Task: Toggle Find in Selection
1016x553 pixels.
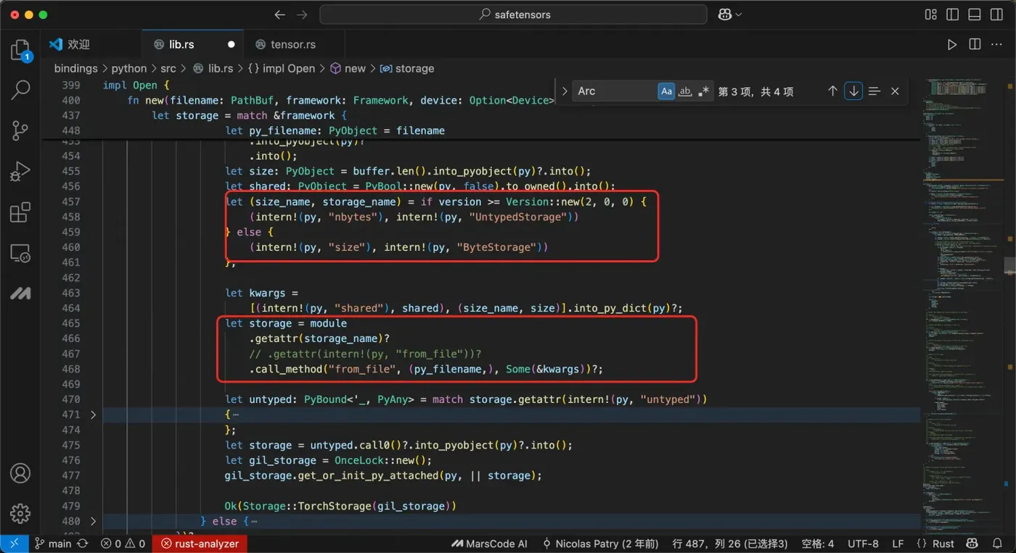Action: click(874, 91)
